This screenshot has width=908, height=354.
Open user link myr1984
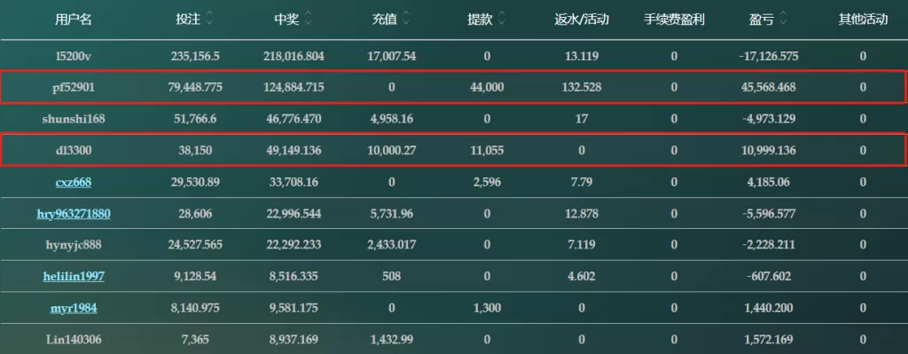(74, 308)
